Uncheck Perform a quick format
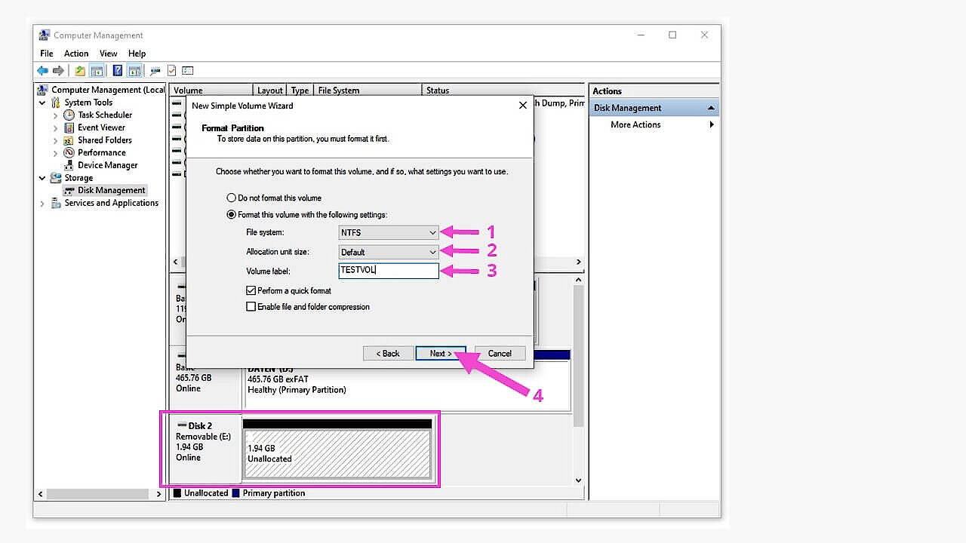966x543 pixels. [x=251, y=290]
